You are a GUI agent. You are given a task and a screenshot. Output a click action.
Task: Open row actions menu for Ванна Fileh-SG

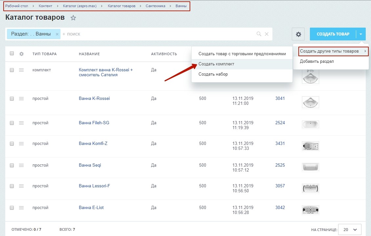coord(21,123)
